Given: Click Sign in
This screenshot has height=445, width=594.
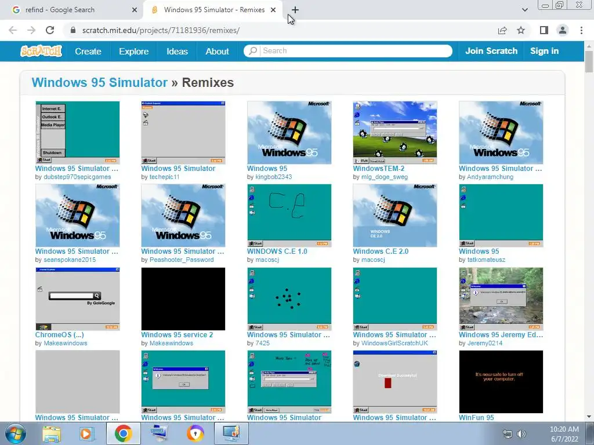Looking at the screenshot, I should [x=544, y=51].
